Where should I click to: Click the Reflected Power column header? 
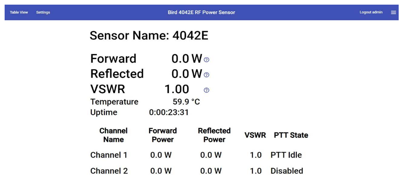point(214,135)
